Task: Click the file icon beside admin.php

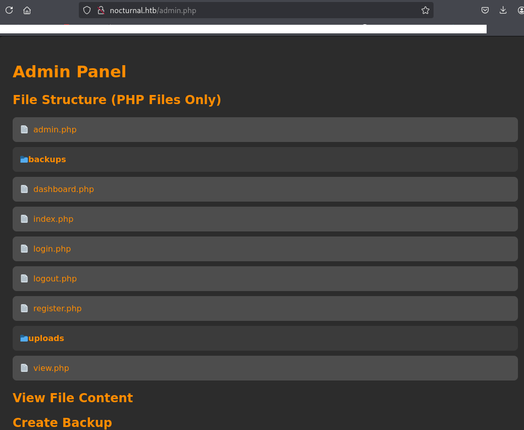Action: click(24, 129)
